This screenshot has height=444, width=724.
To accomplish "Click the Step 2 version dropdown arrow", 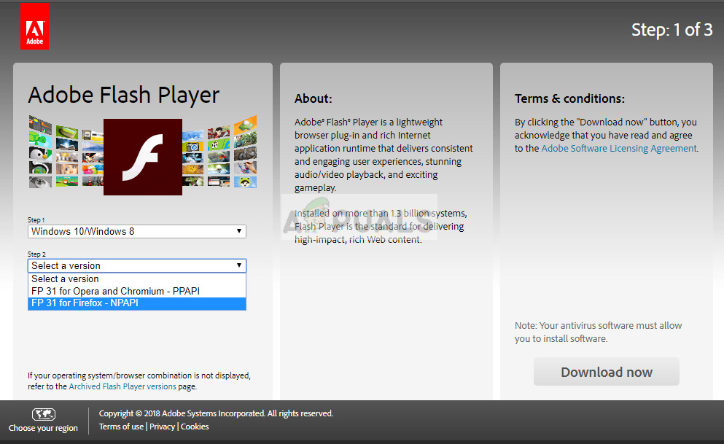I will tap(240, 265).
